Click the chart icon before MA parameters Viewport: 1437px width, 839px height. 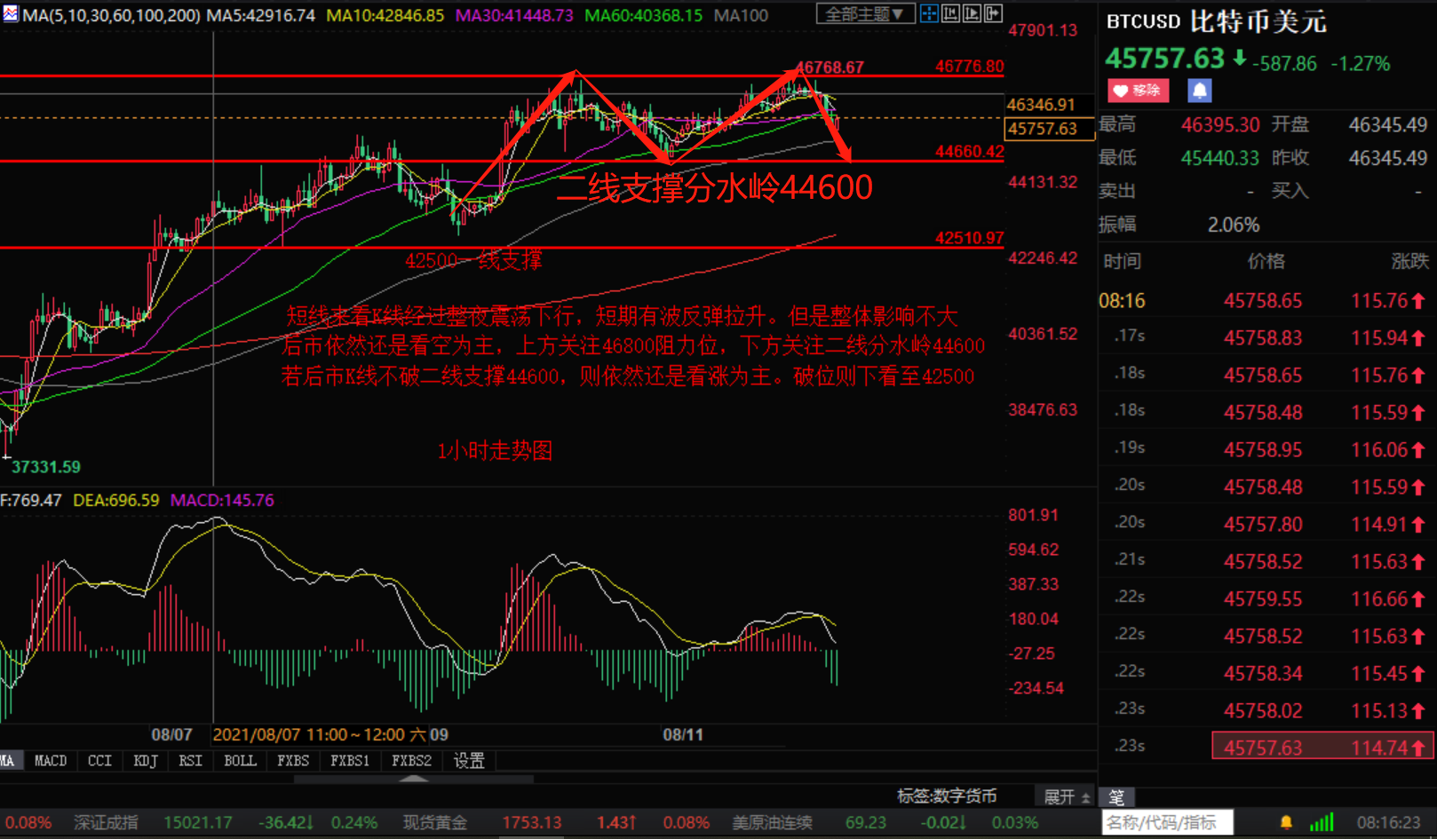[x=10, y=14]
